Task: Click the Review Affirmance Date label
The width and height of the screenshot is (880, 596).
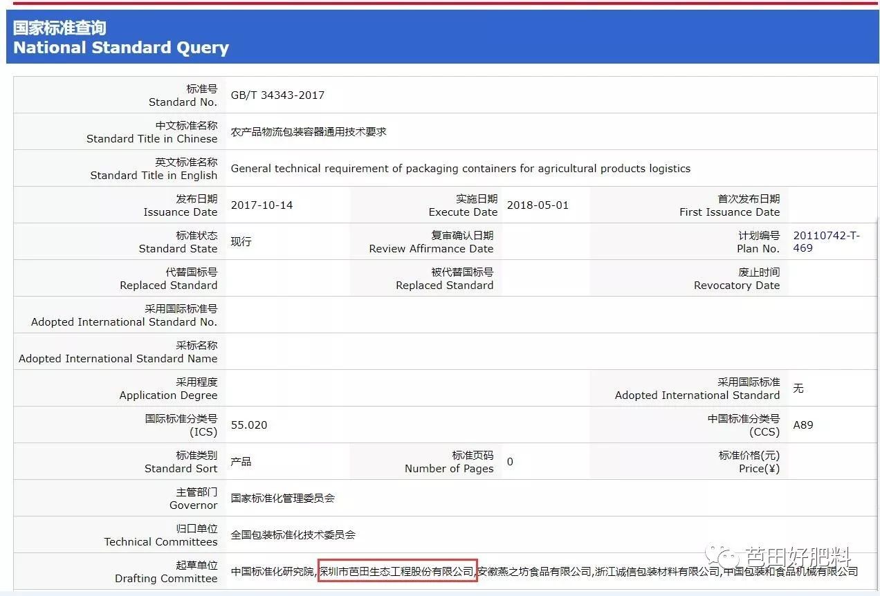Action: click(x=431, y=242)
